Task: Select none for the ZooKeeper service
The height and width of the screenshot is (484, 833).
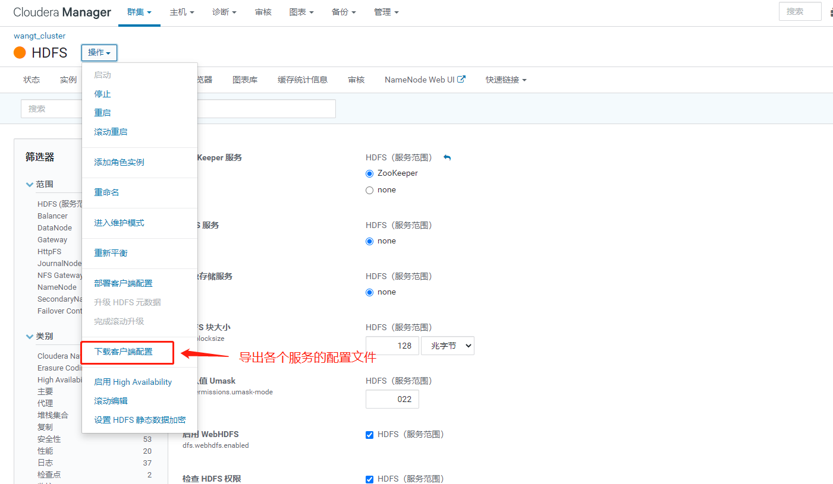Action: 370,190
